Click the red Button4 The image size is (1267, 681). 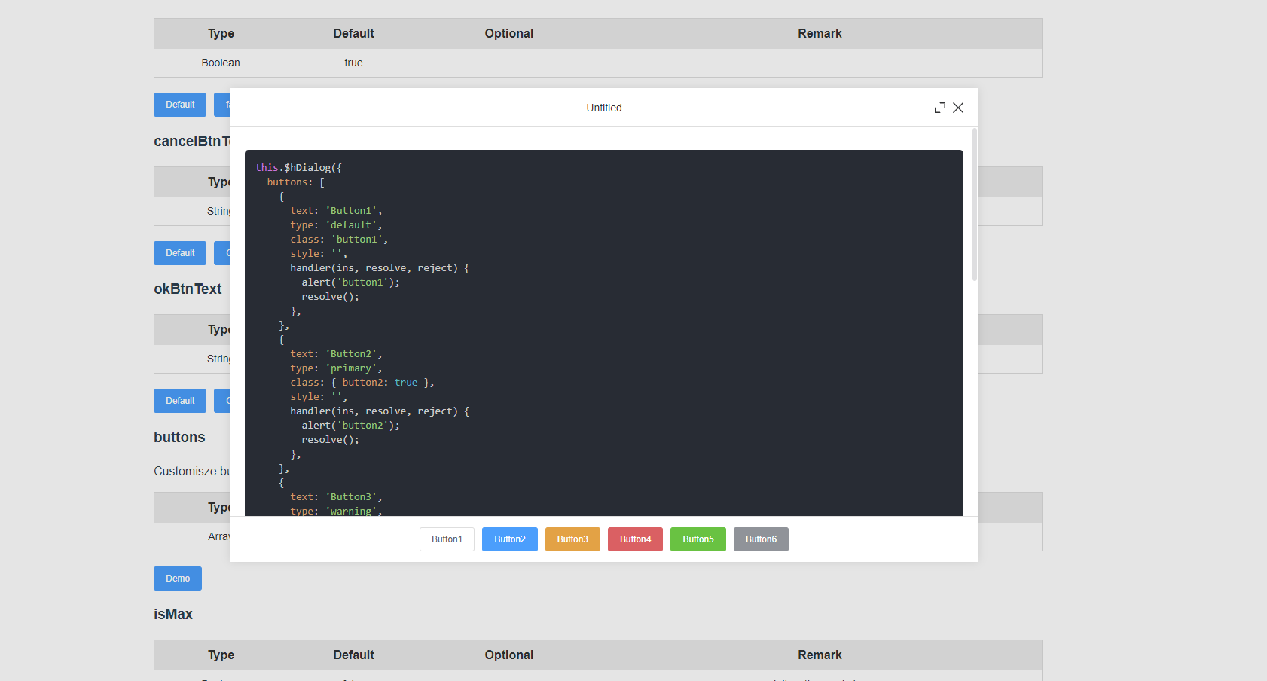pyautogui.click(x=635, y=539)
